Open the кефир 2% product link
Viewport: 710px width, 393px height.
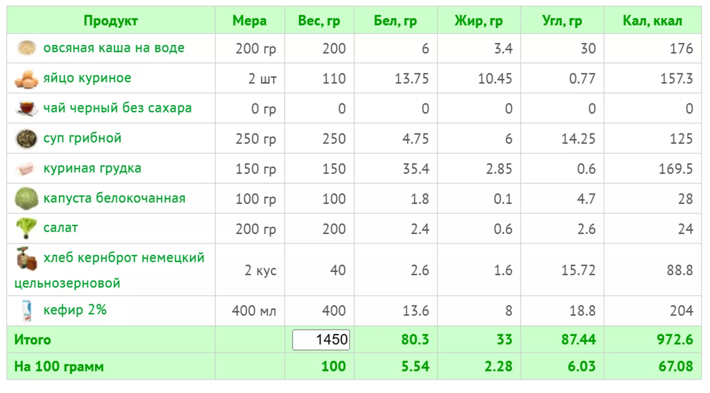coord(75,310)
